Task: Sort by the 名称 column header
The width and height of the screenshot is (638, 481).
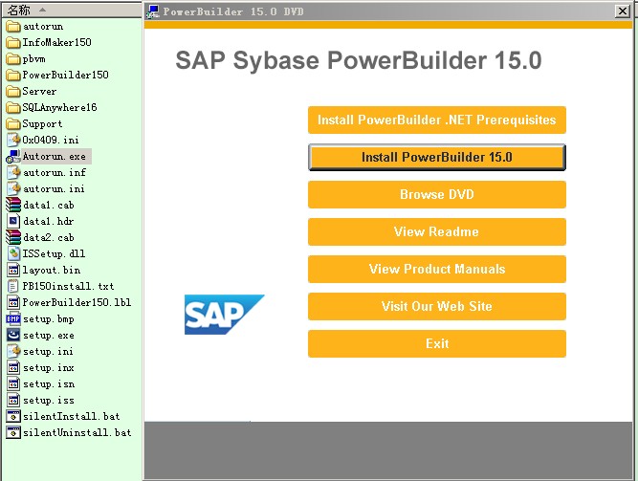Action: [71, 10]
